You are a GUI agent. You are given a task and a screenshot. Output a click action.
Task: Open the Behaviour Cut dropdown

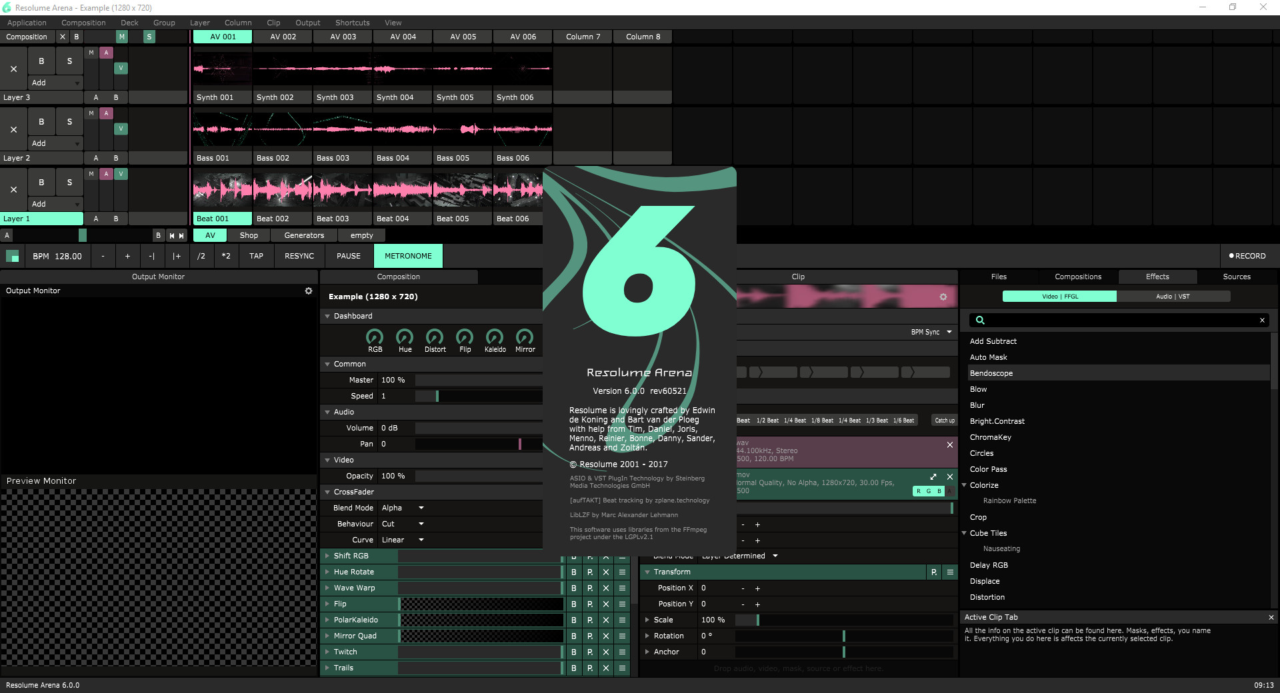403,524
